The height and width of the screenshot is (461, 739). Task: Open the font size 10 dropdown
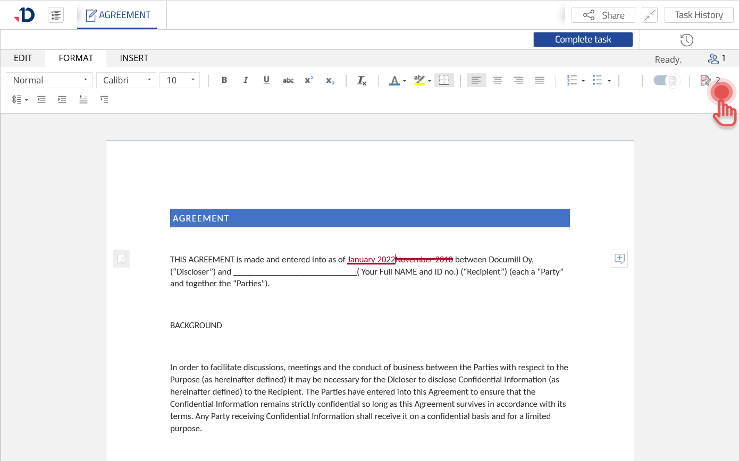point(180,80)
